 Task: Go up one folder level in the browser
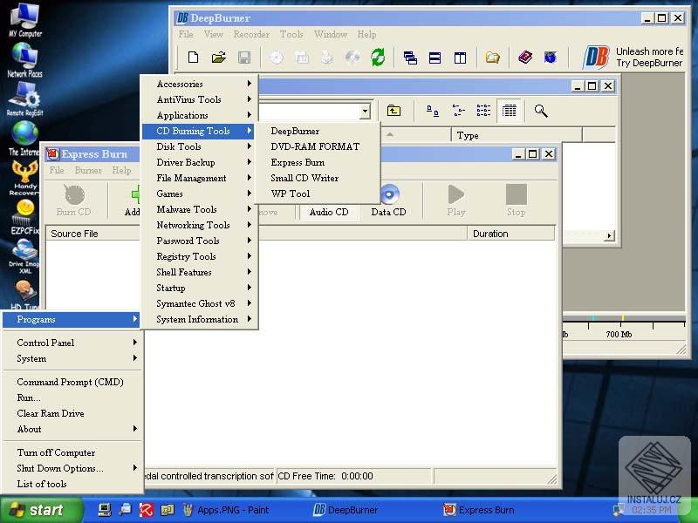click(394, 111)
